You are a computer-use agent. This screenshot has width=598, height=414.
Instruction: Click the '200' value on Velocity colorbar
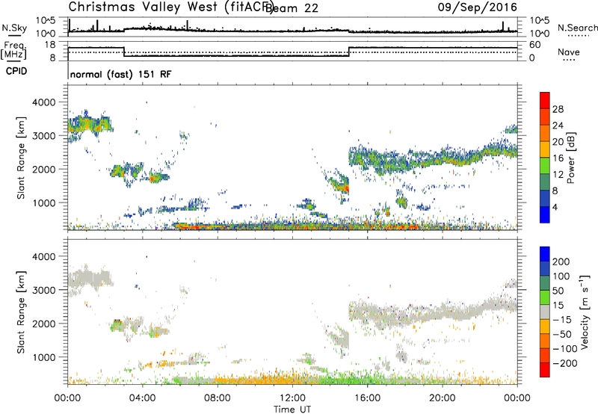click(x=561, y=262)
